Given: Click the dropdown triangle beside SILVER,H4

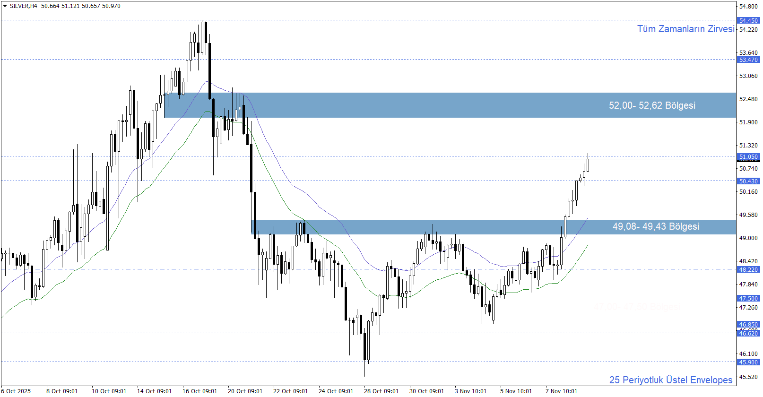Looking at the screenshot, I should 5,6.
